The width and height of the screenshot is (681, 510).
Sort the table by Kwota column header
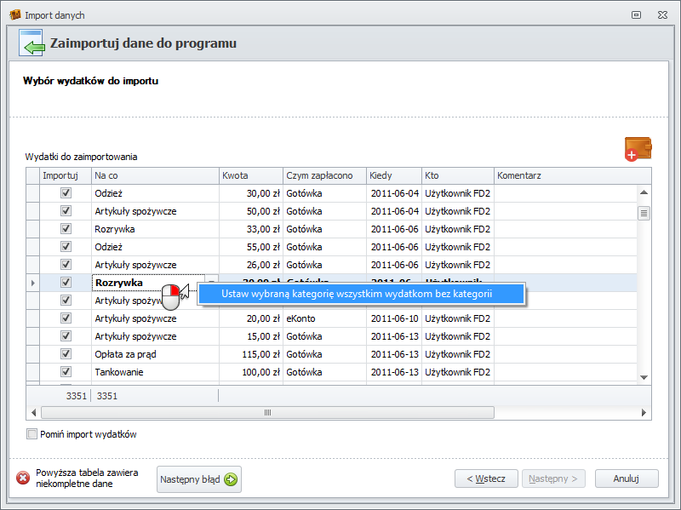click(249, 175)
